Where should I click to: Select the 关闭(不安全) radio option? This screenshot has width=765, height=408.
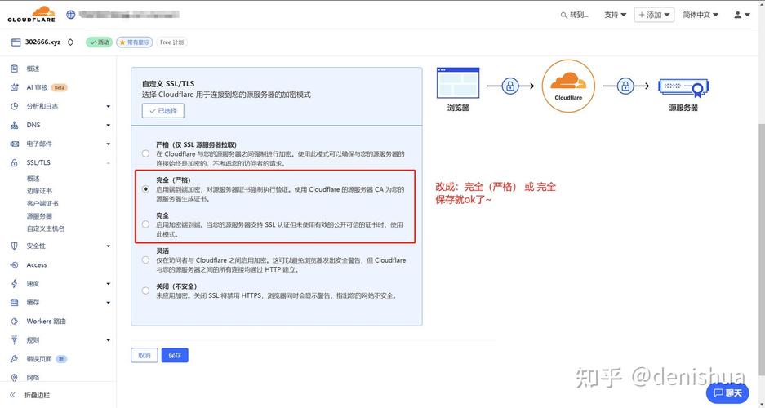point(145,290)
